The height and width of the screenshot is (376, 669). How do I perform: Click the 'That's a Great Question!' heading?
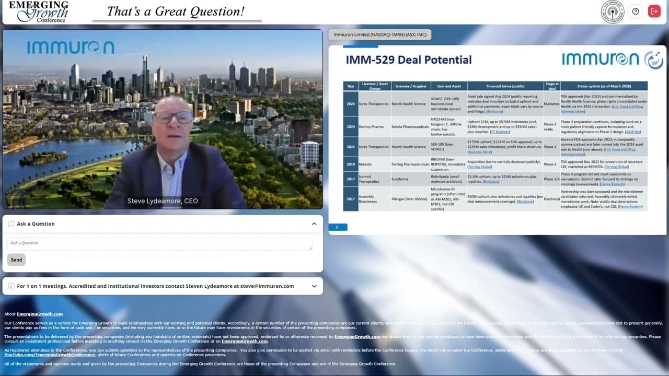(176, 11)
